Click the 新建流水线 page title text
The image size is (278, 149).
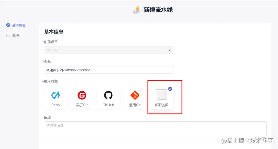click(x=158, y=10)
